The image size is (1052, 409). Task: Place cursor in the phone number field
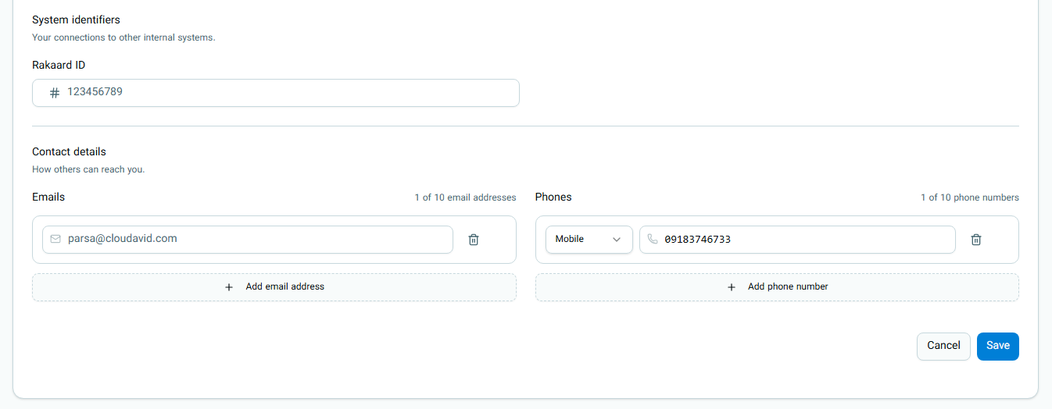tap(797, 240)
